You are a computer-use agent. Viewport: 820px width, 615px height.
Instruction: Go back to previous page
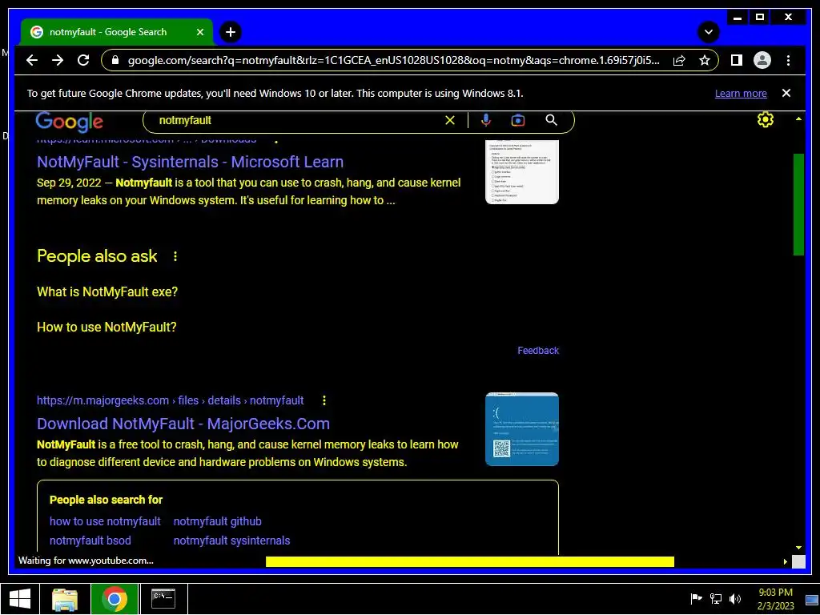pos(32,60)
